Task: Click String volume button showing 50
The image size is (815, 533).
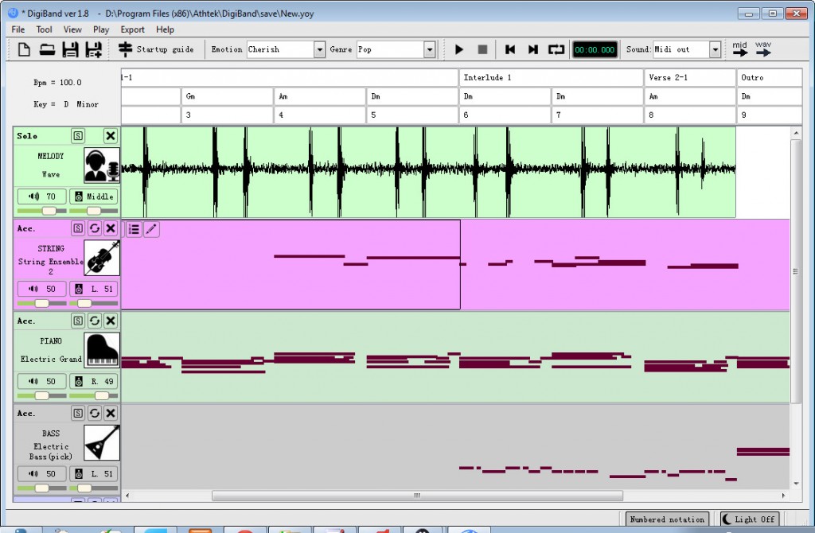Action: [x=41, y=289]
